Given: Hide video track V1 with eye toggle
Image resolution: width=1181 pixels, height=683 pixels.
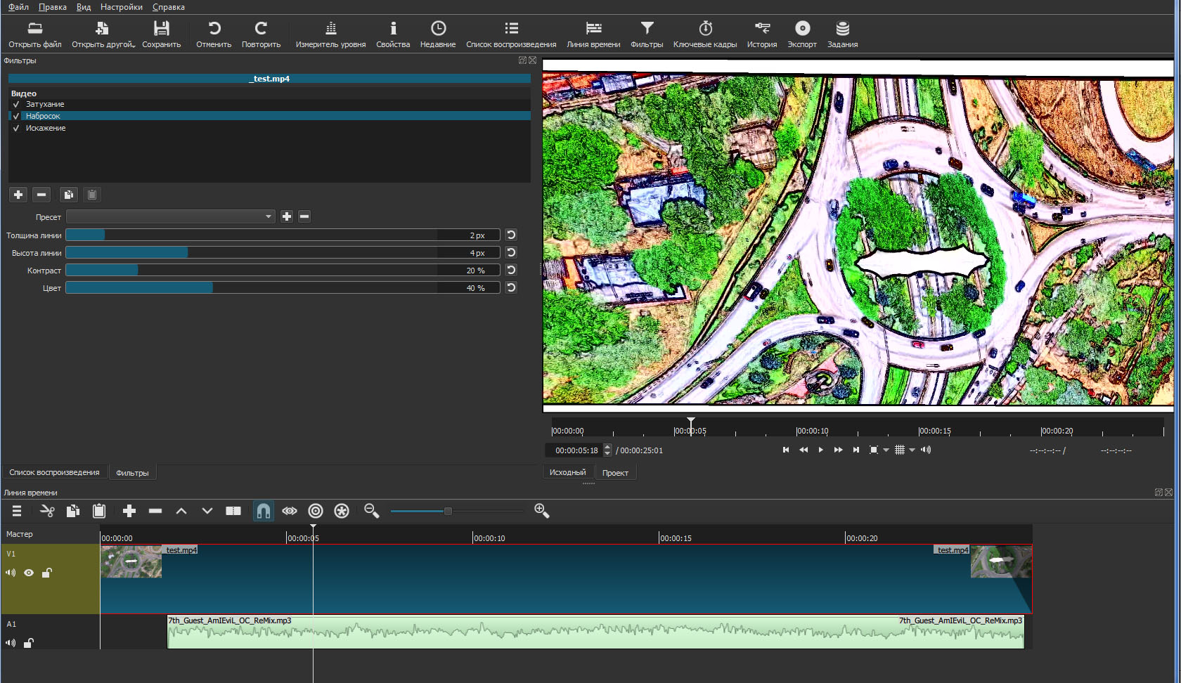Looking at the screenshot, I should pyautogui.click(x=29, y=573).
